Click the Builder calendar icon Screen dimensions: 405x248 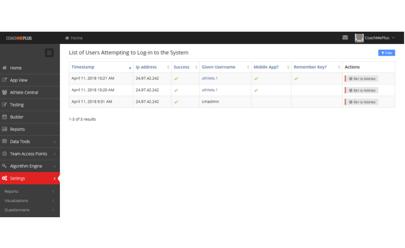4,117
